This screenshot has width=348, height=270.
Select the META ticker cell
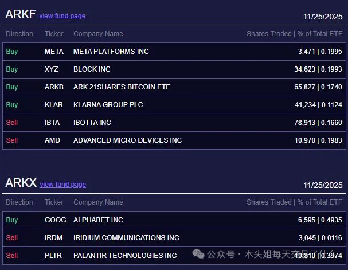point(54,52)
